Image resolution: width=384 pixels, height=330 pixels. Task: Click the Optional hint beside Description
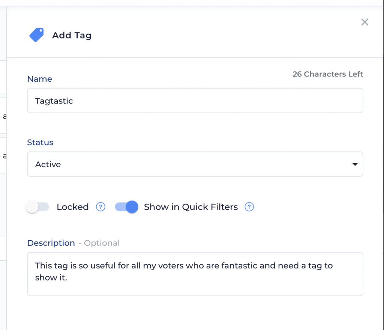pos(102,243)
